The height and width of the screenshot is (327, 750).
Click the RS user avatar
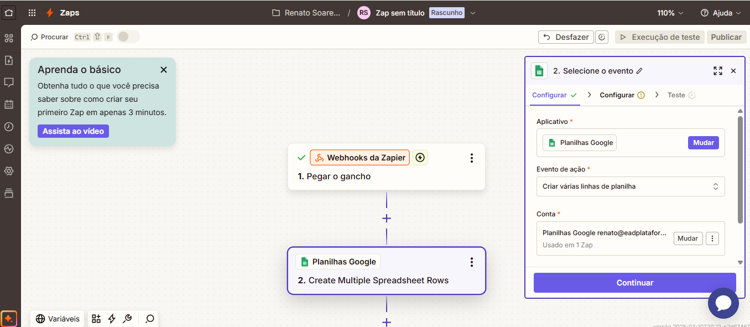(364, 13)
